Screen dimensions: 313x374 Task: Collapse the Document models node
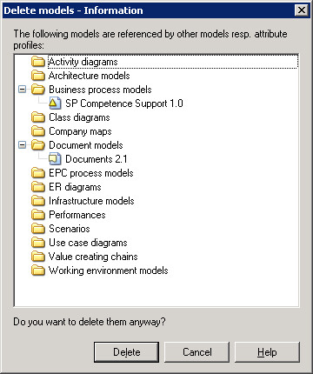pos(22,145)
